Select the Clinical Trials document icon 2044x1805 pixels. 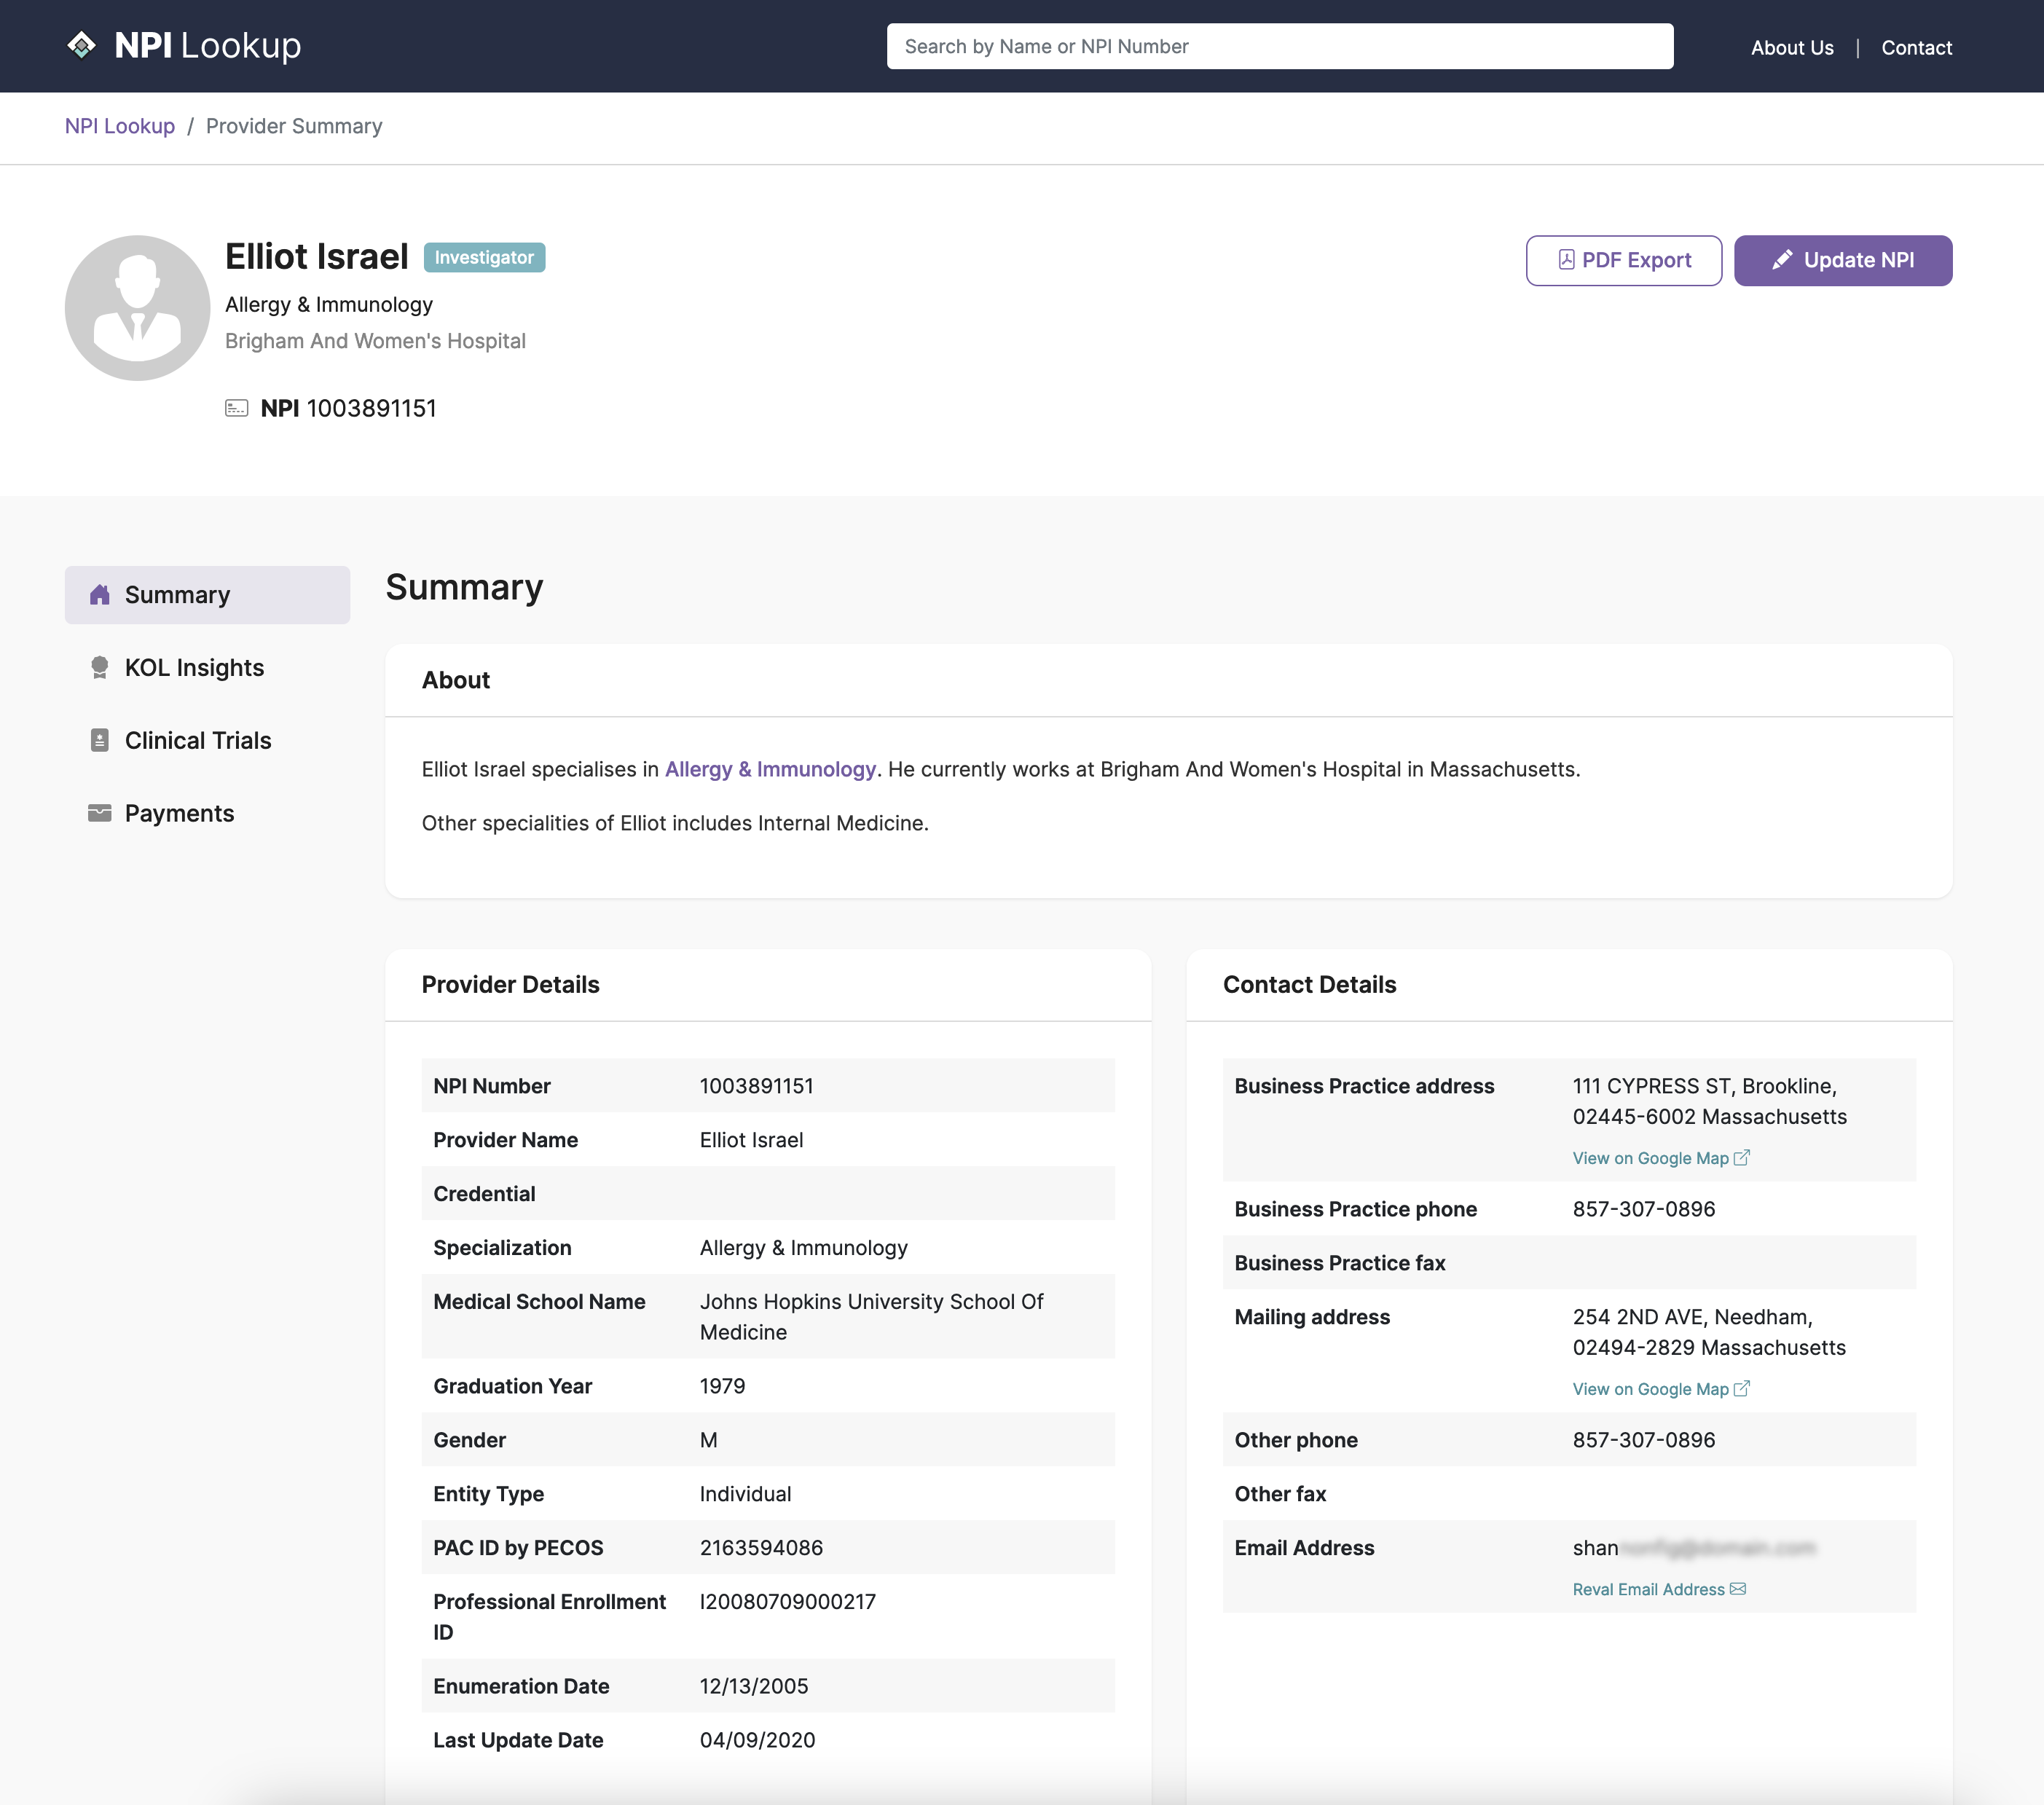click(99, 740)
